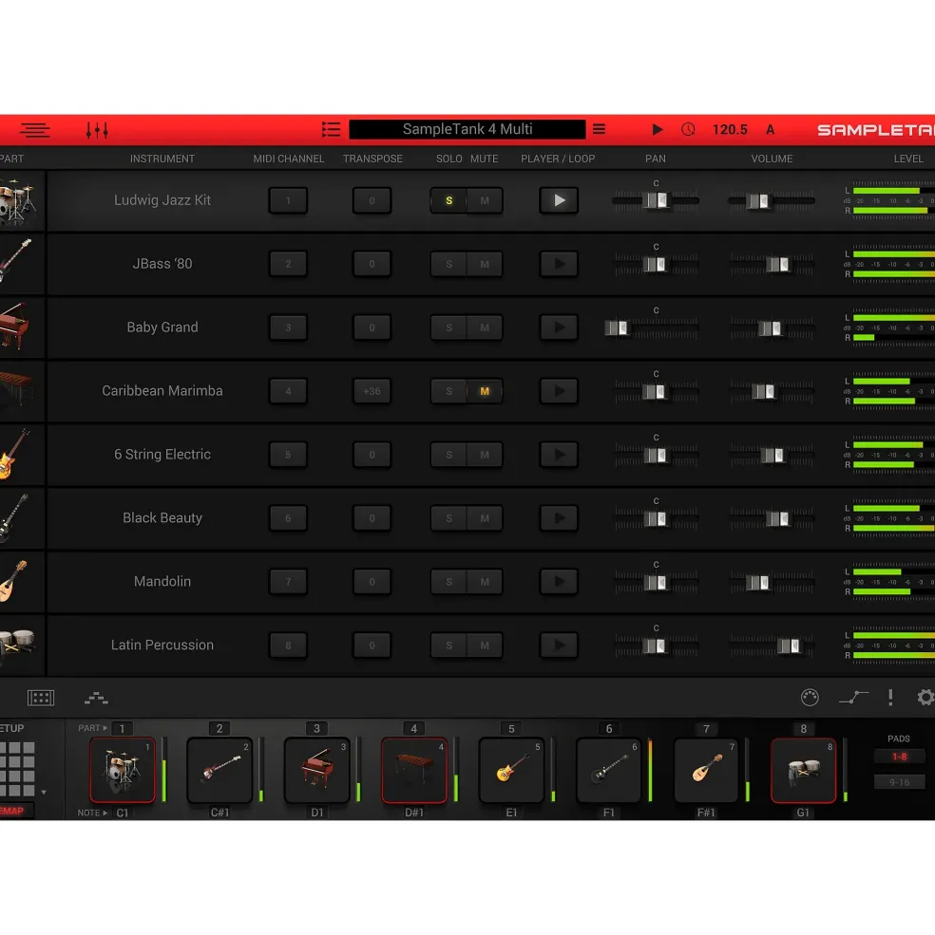This screenshot has width=935, height=935.
Task: Change part number 4 above marimba pad
Action: click(x=413, y=729)
